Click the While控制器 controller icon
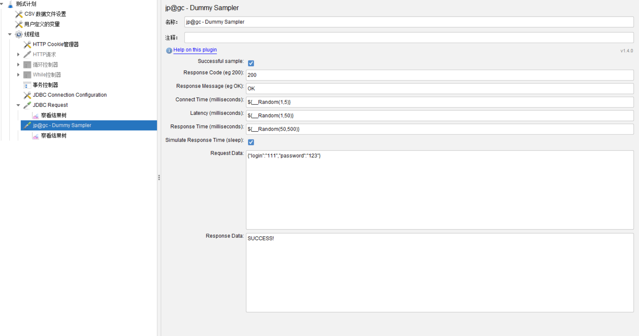 point(27,75)
